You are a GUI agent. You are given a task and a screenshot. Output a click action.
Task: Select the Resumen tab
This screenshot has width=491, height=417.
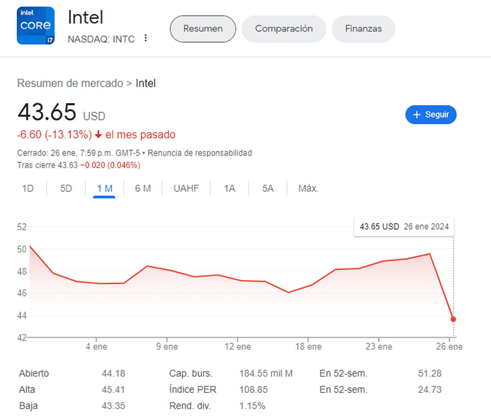pos(203,29)
